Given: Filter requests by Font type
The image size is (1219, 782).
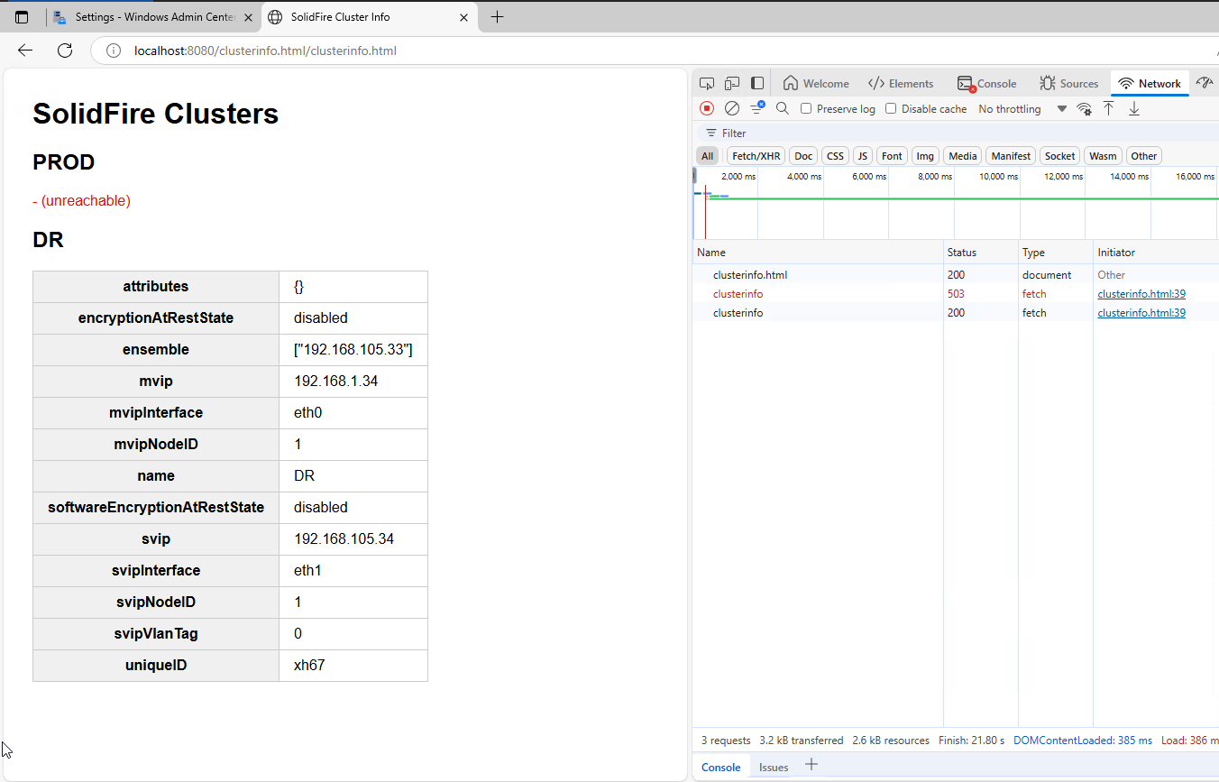Looking at the screenshot, I should click(x=892, y=156).
